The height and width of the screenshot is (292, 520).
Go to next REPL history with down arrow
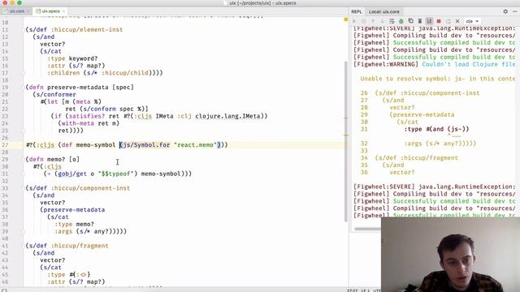(x=382, y=21)
